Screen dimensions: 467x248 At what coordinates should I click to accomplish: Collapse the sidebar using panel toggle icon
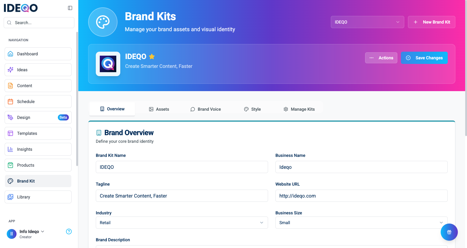(70, 8)
